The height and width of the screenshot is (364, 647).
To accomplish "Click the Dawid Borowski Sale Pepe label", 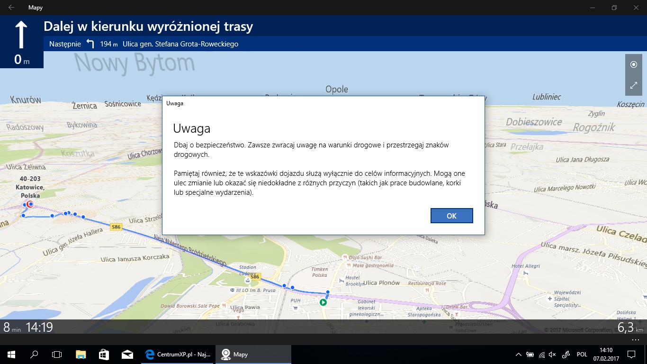I will tap(190, 306).
